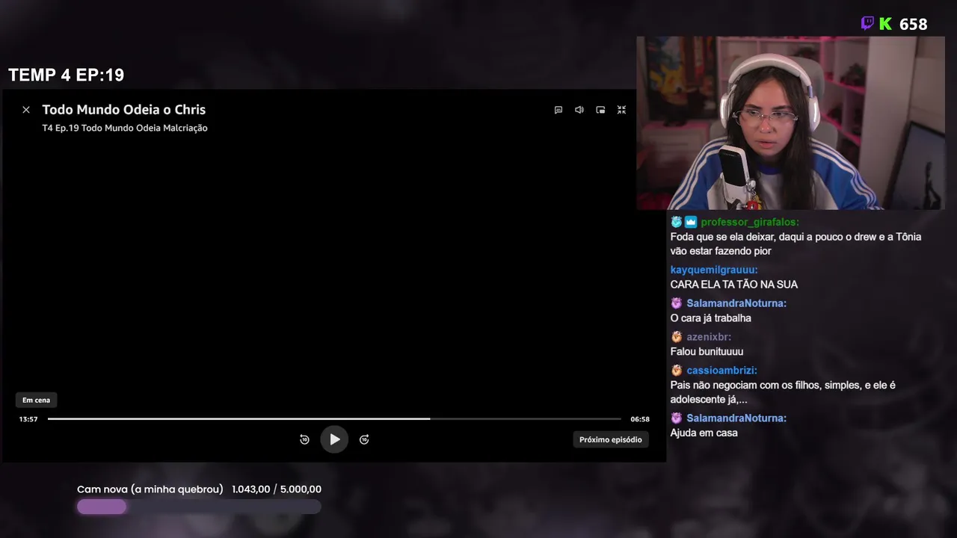Click the badge icon beside azenixbr
957x538 pixels.
[677, 337]
